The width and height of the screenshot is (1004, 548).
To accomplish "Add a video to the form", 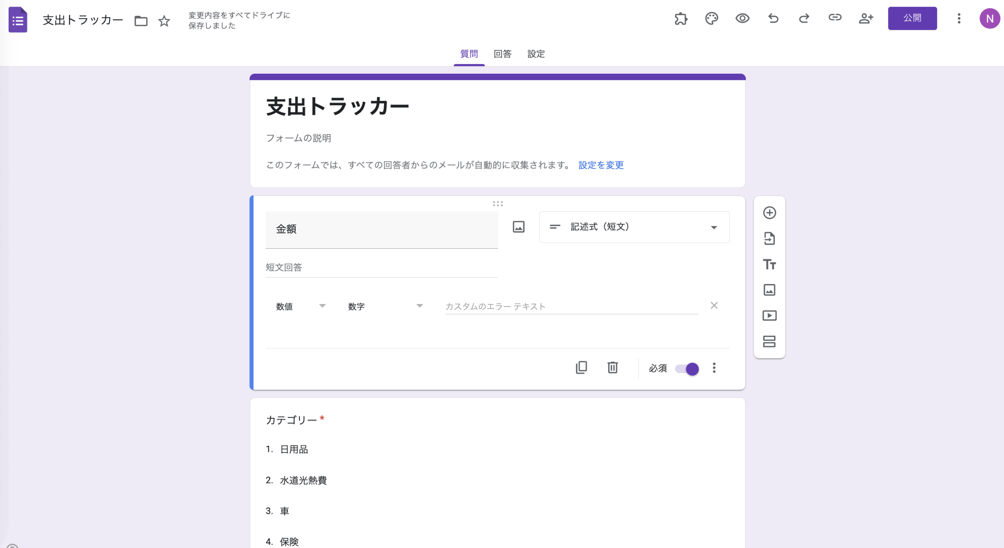I will pos(769,316).
